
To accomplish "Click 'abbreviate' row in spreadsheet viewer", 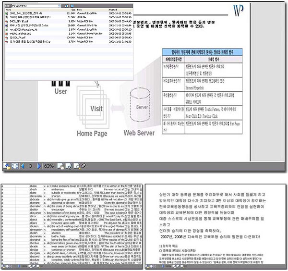I will [72, 196].
